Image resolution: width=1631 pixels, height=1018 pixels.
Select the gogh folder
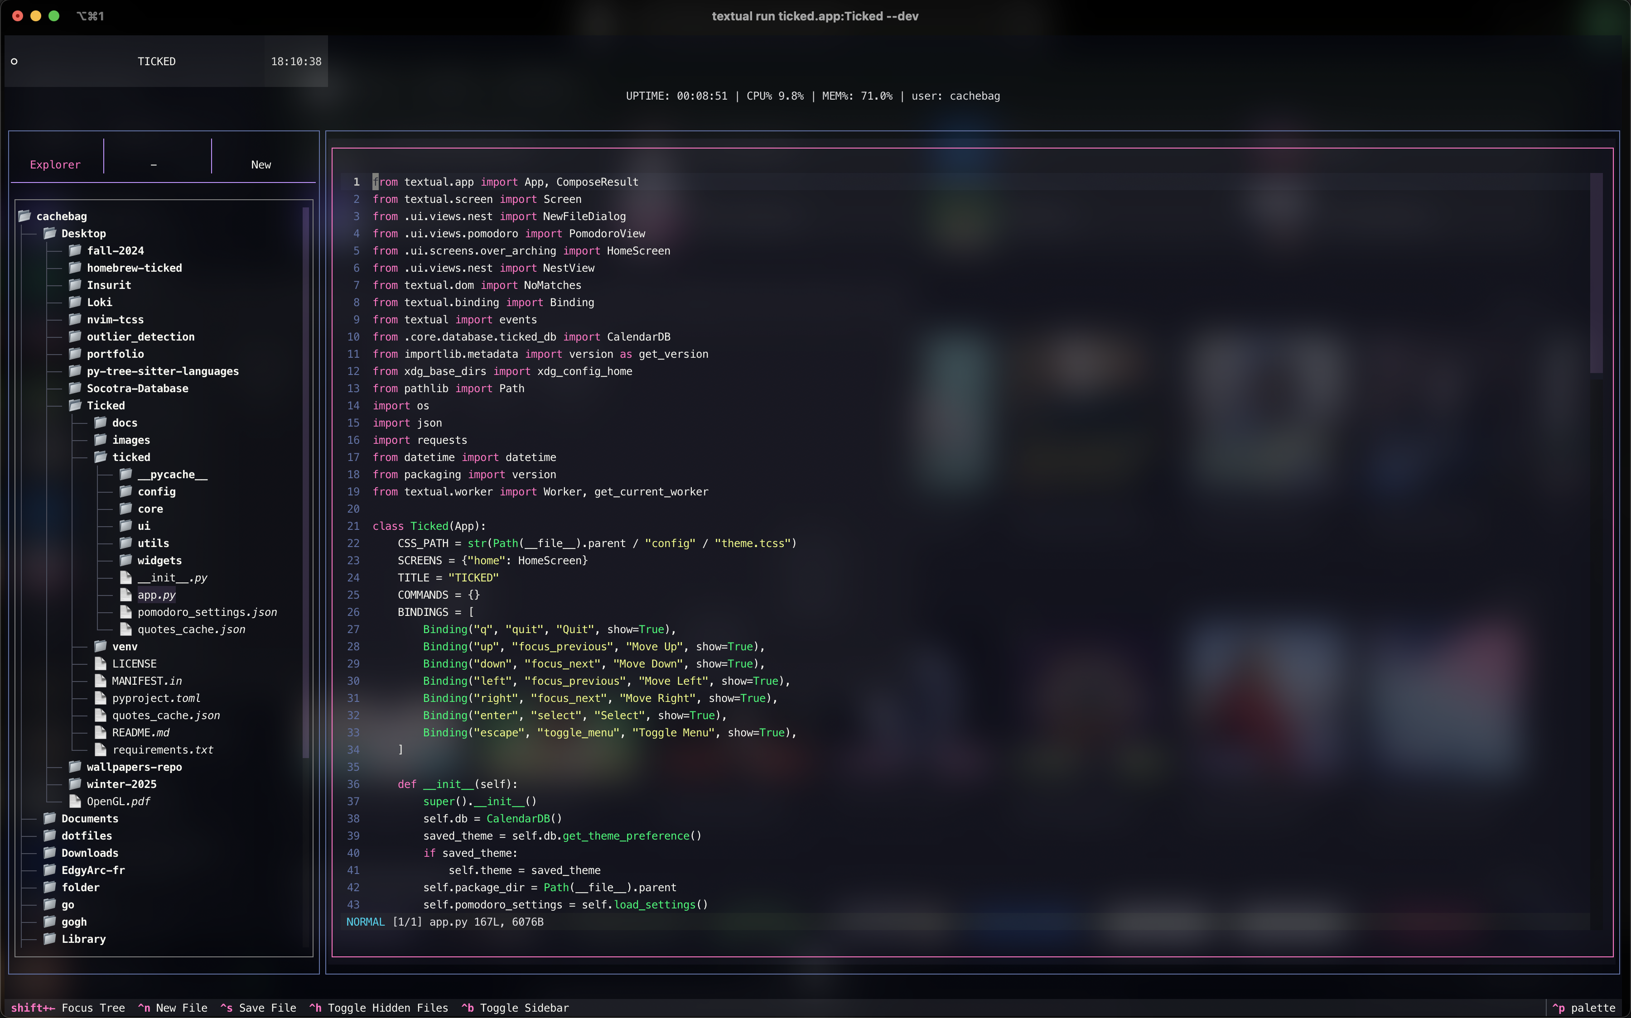[x=74, y=922]
